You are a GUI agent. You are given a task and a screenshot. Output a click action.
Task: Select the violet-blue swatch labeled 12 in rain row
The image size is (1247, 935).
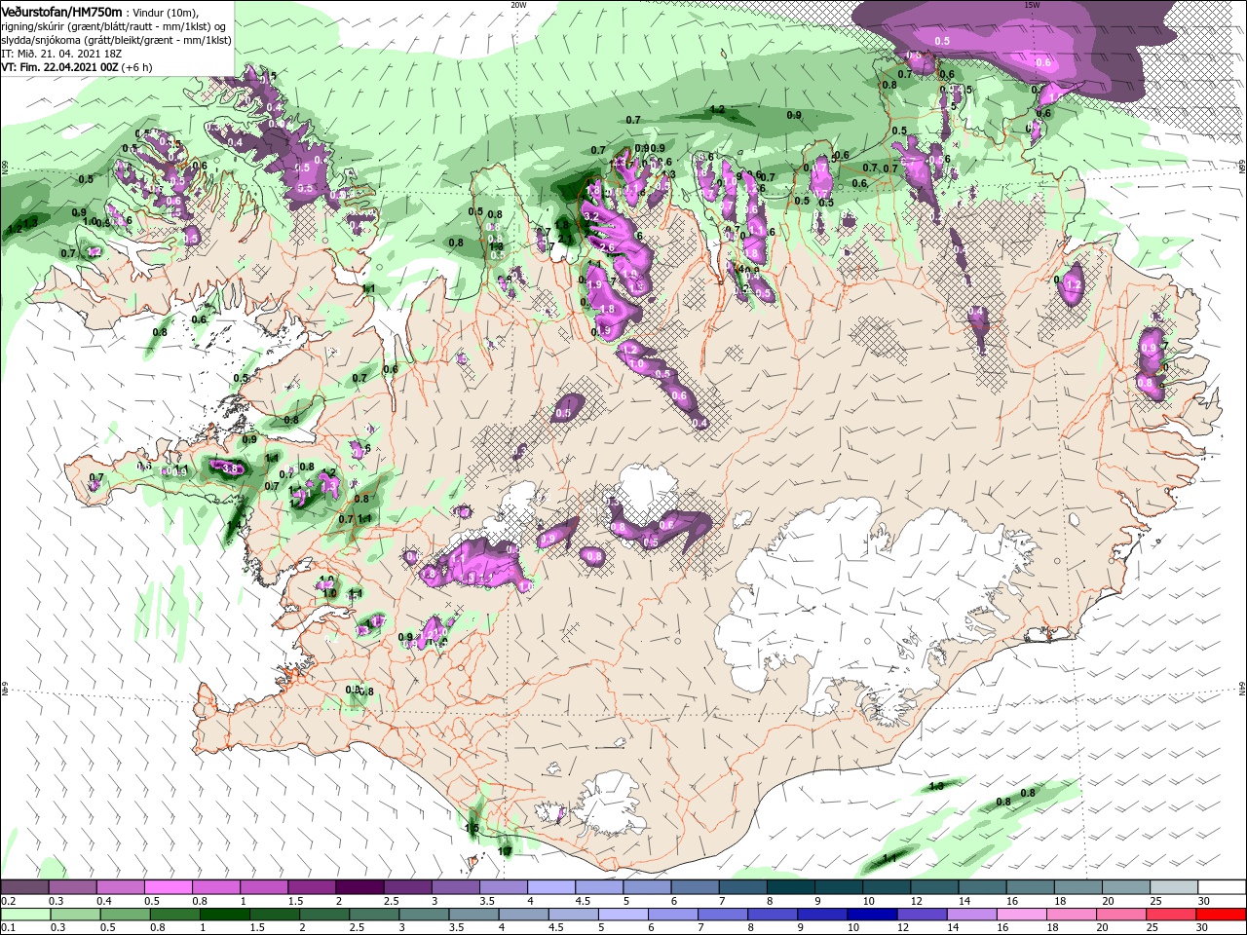[922, 915]
